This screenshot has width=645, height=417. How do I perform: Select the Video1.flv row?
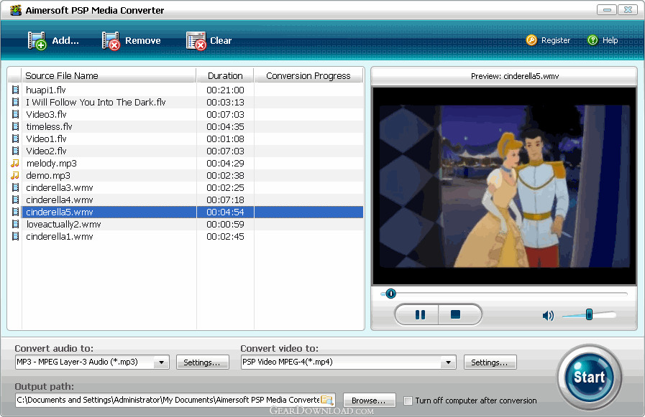pyautogui.click(x=185, y=139)
